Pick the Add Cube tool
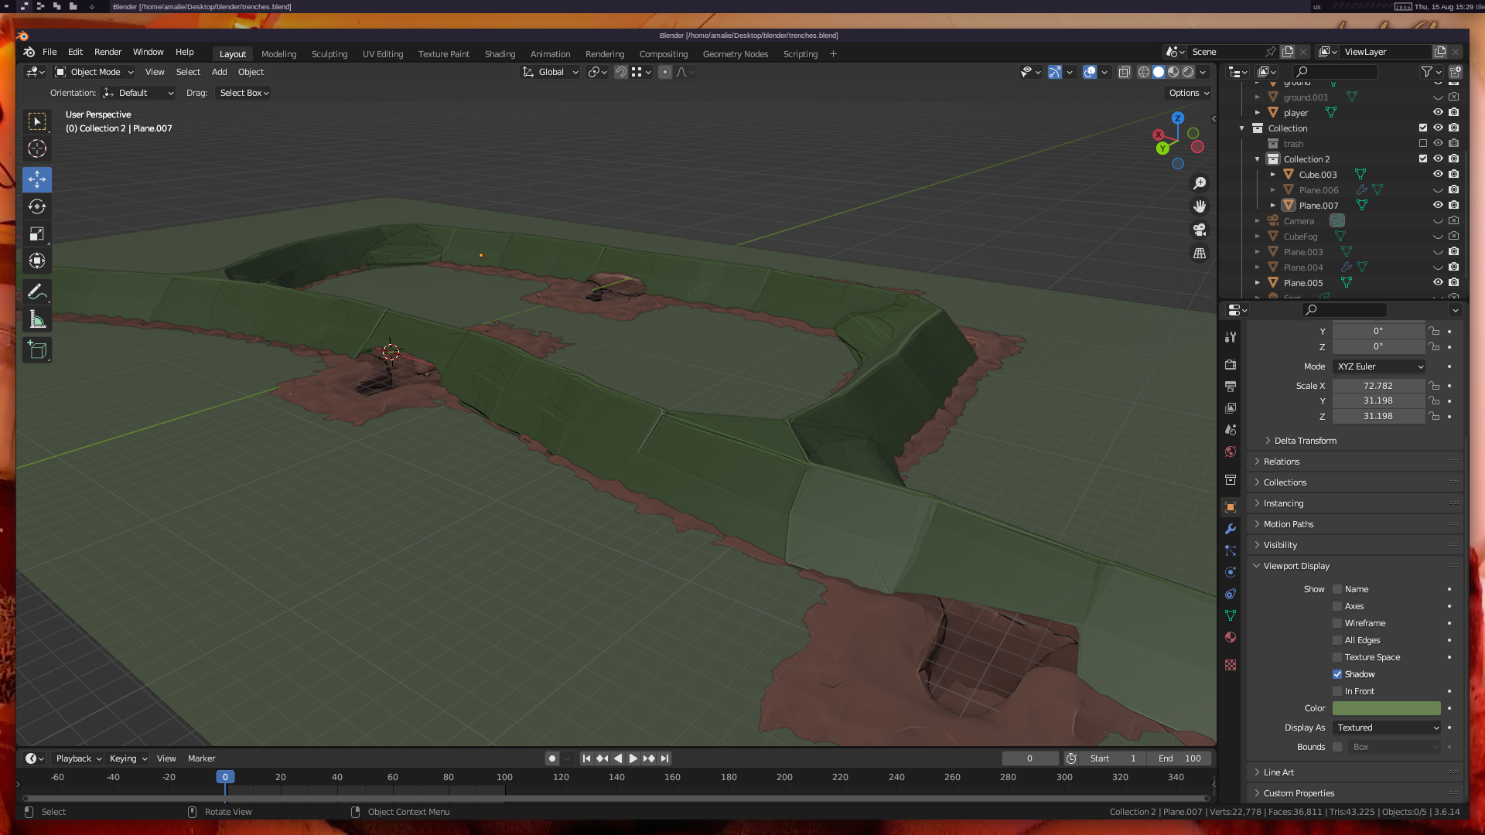1485x835 pixels. tap(36, 350)
